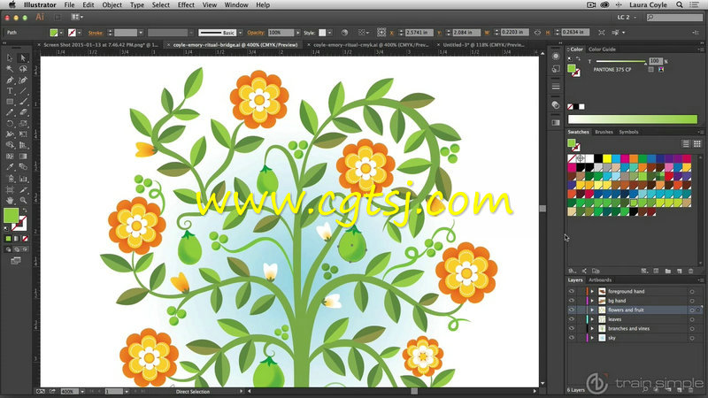This screenshot has width=708, height=398.
Task: Hide the foreground hand layer
Action: (572, 292)
